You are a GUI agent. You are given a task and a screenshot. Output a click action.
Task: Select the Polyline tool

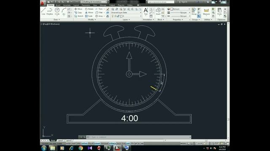(x=50, y=11)
